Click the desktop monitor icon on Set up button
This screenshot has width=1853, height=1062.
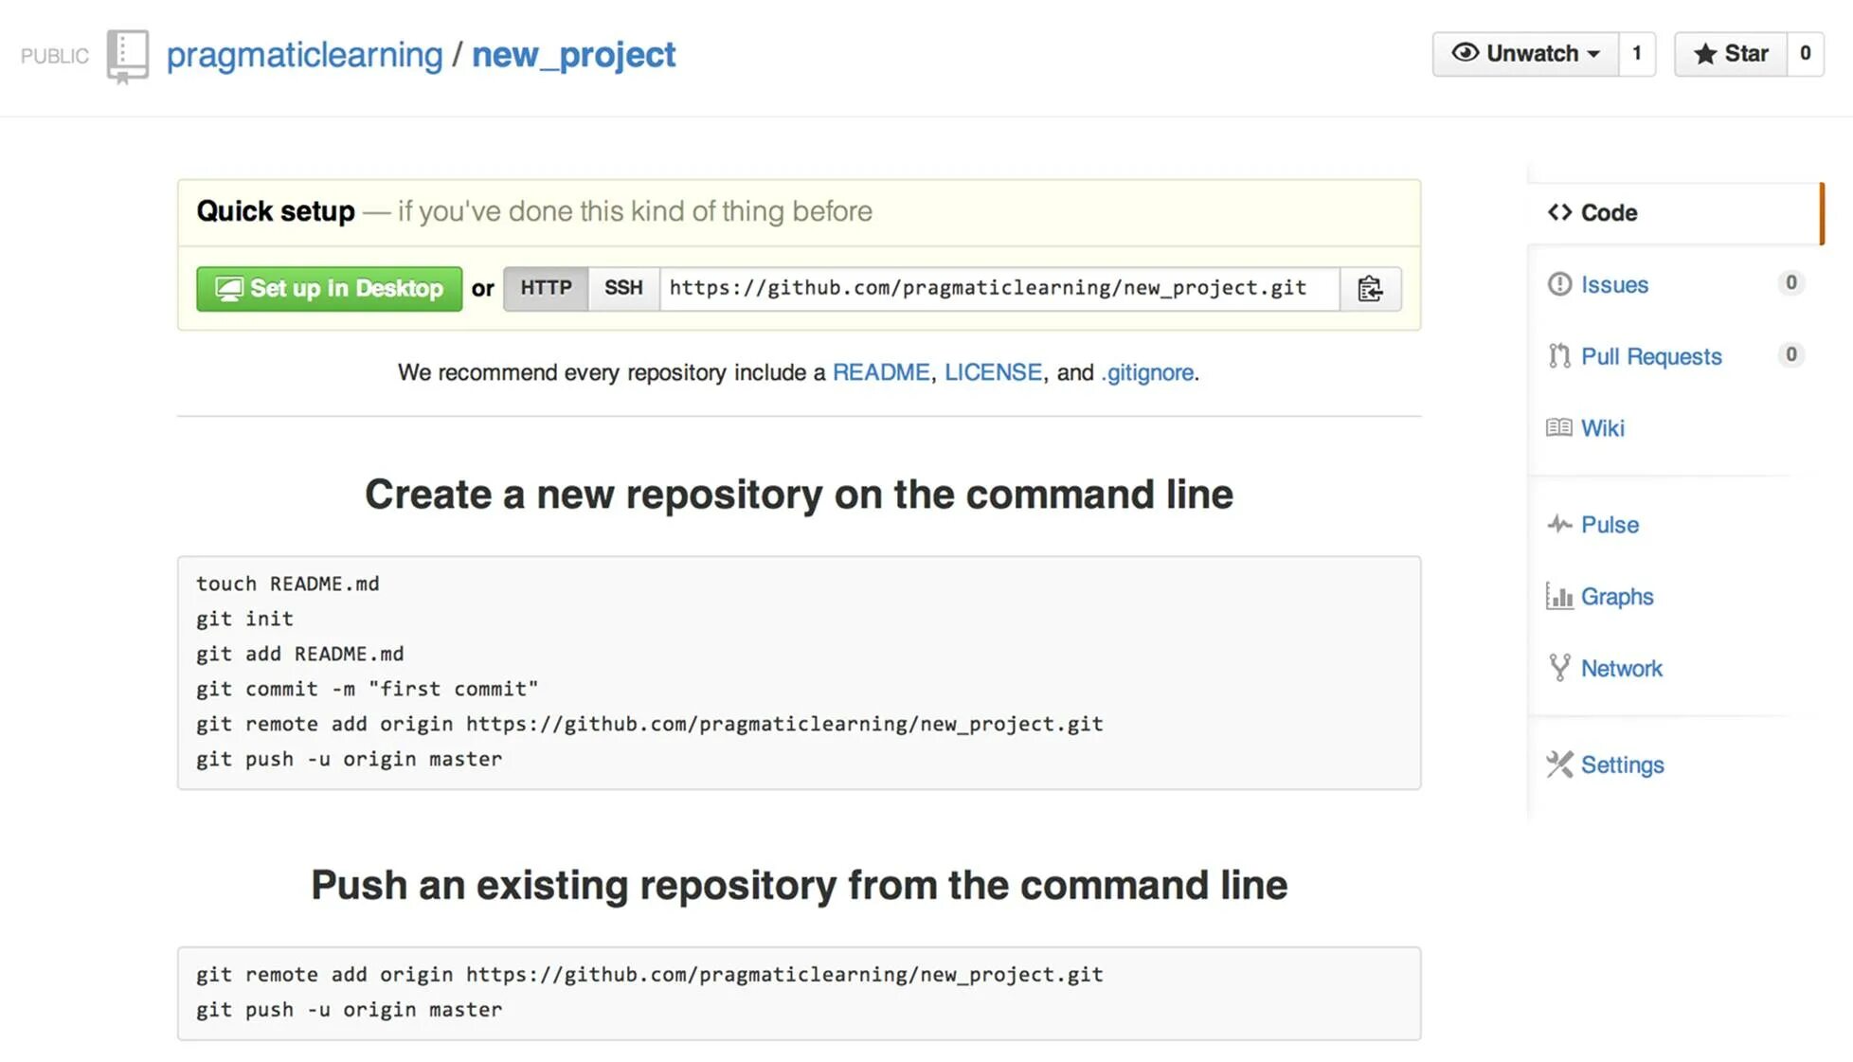pyautogui.click(x=228, y=289)
